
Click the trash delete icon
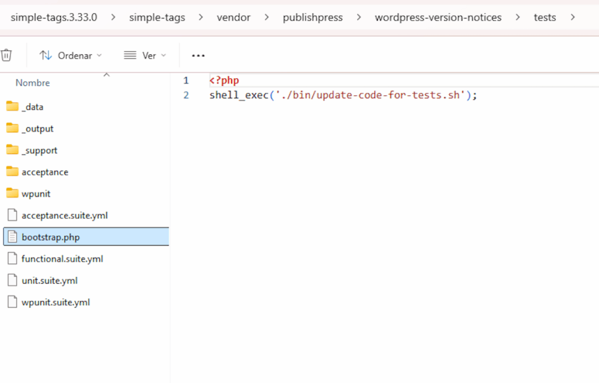tap(6, 55)
